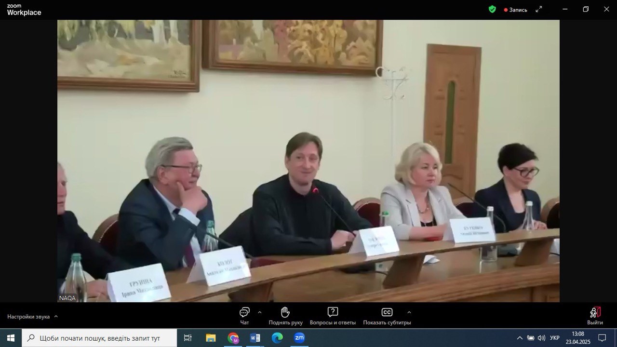Open Microsoft Word from the taskbar
Screen dimensions: 617x347
(x=255, y=338)
